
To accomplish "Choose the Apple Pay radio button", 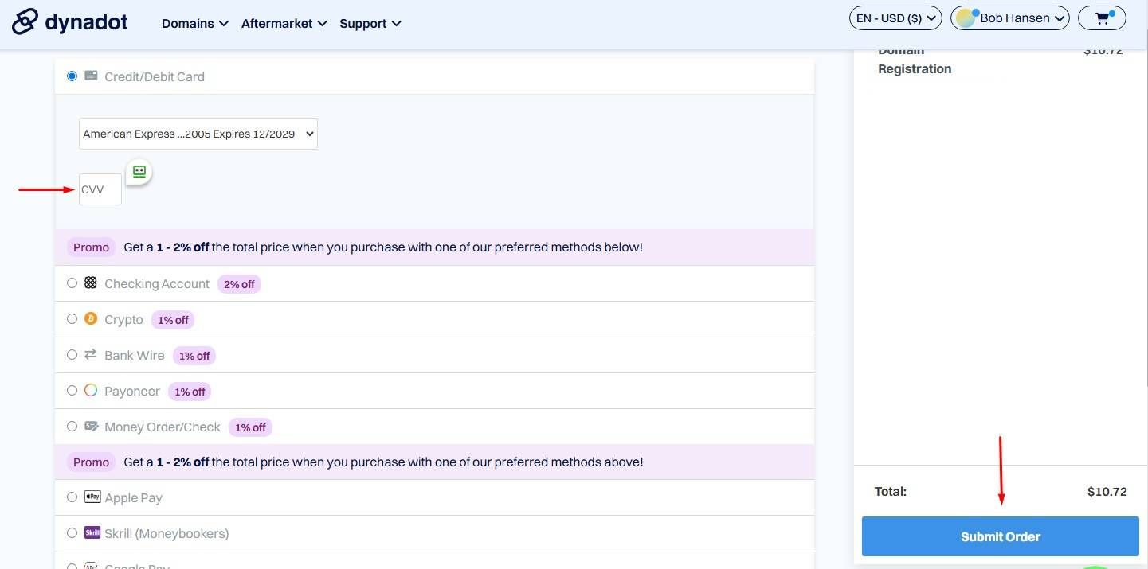I will (72, 497).
